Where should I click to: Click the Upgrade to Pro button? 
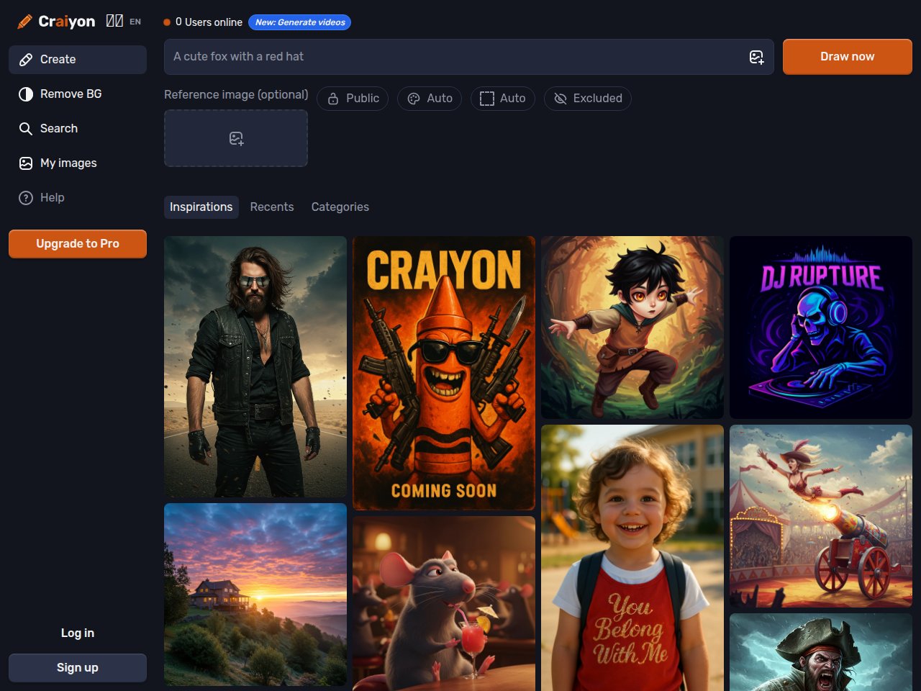tap(78, 244)
